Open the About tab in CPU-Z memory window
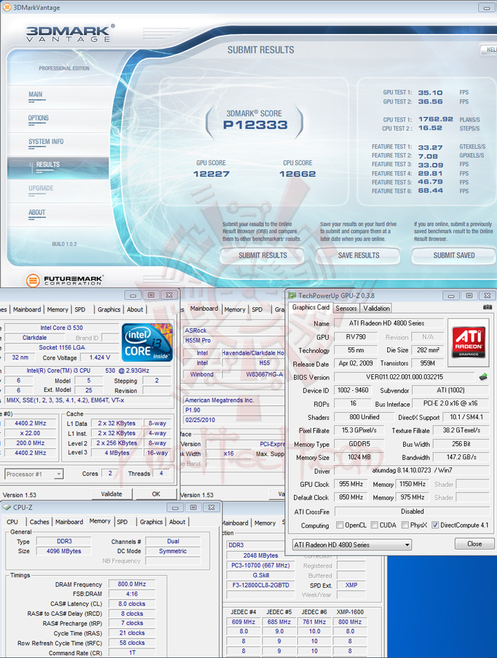 (177, 521)
